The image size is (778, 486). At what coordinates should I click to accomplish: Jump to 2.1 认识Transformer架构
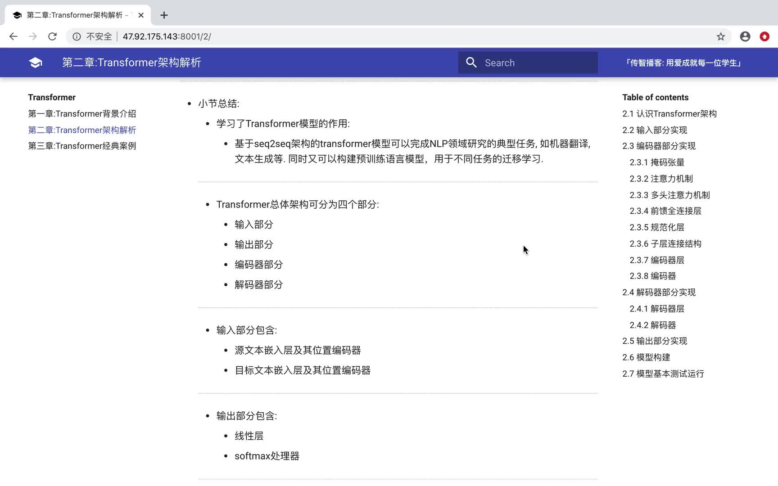tap(669, 114)
